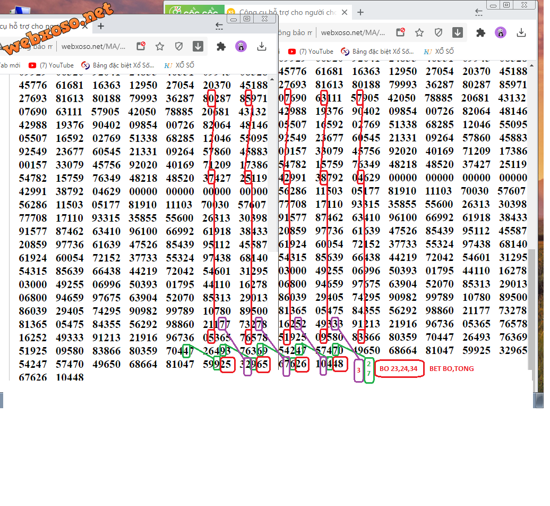Click the tab search arrows in the right window

click(x=479, y=13)
